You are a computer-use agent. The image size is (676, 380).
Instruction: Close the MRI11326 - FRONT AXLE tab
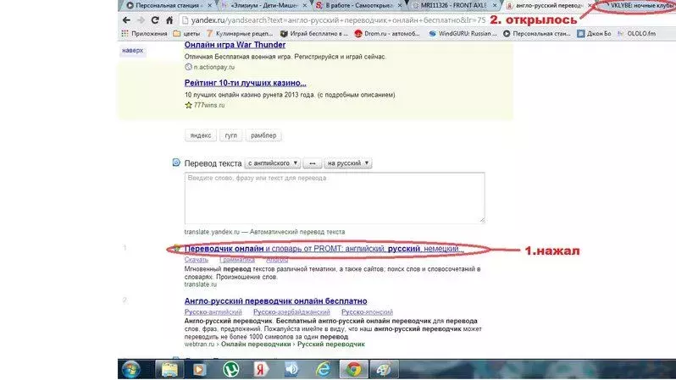(x=495, y=5)
